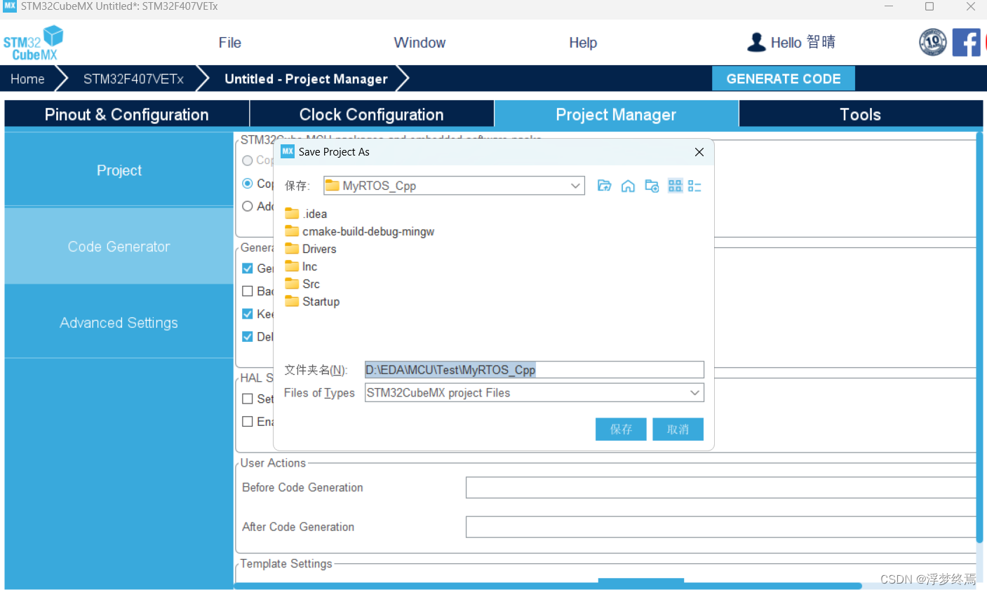Toggle the Keep user code checkbox
The height and width of the screenshot is (592, 987).
click(x=247, y=314)
